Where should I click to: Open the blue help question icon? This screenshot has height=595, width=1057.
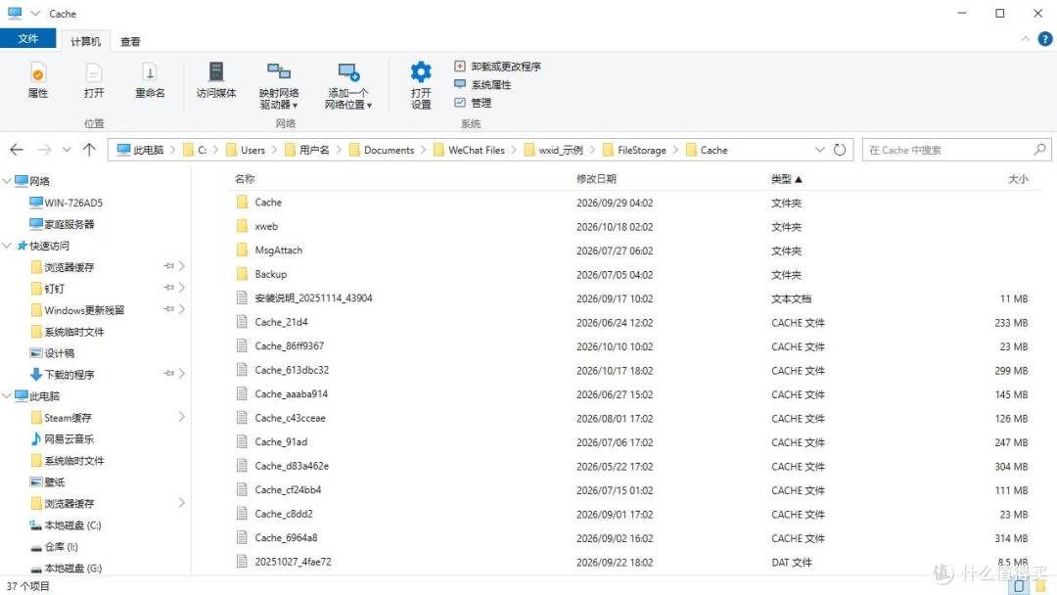(x=1045, y=39)
